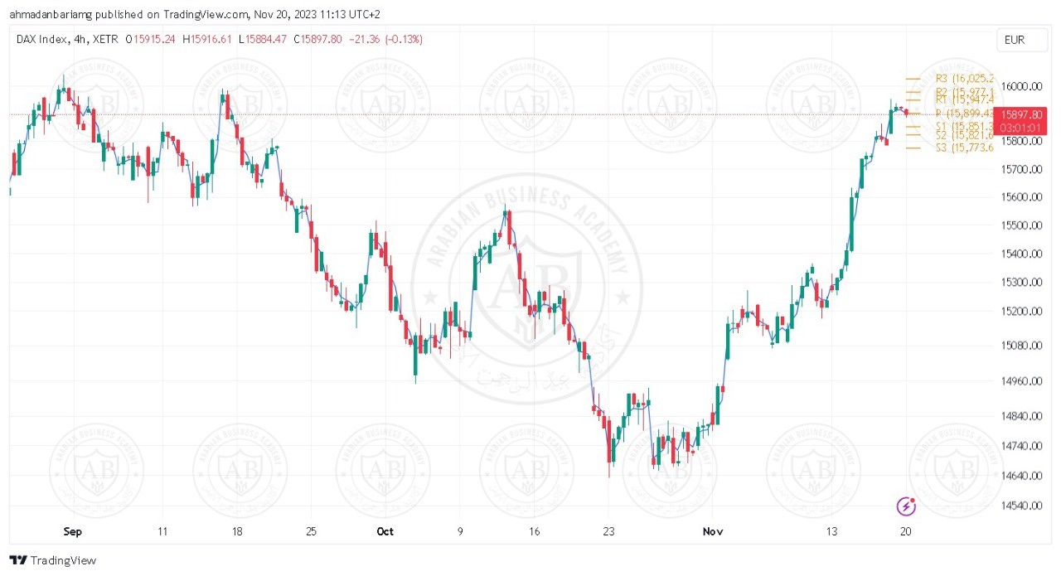Screen dimensions: 1061x576
Task: Click the 4h interval in chart legend
Action: click(78, 39)
